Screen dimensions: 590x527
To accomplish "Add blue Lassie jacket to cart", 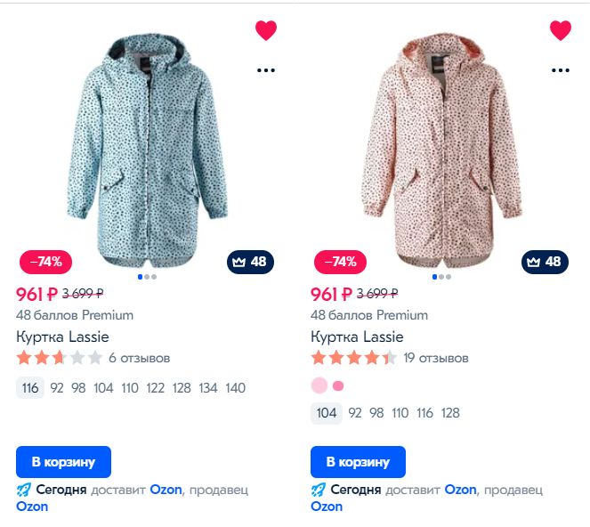I will 63,462.
